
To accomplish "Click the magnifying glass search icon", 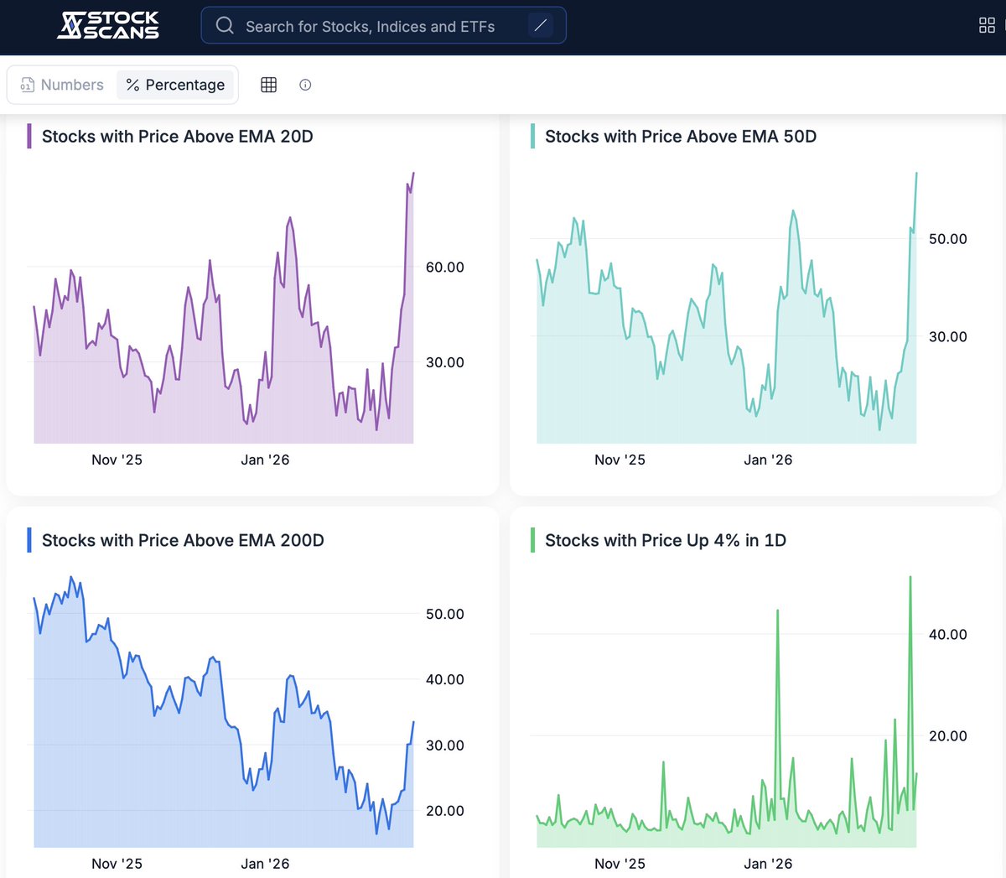I will coord(224,25).
